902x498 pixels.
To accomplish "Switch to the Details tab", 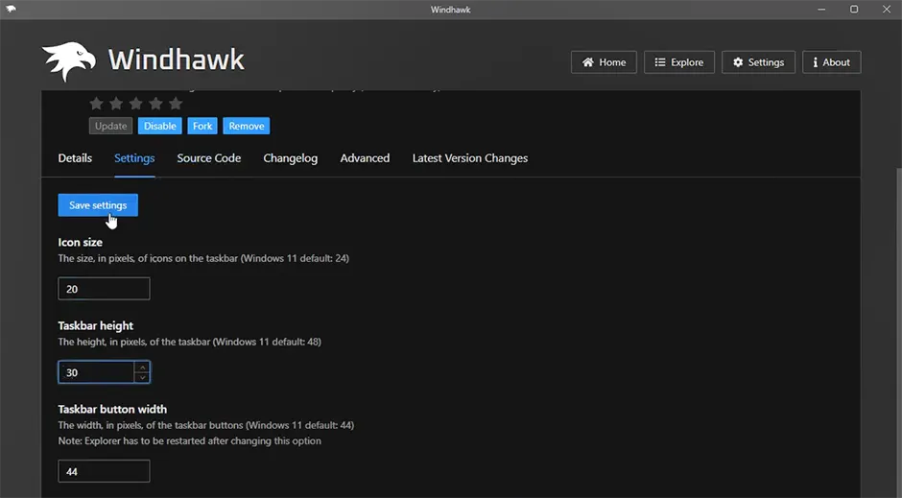I will (x=75, y=158).
